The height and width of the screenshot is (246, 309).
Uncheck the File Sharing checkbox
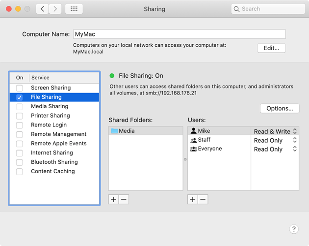[x=20, y=97]
